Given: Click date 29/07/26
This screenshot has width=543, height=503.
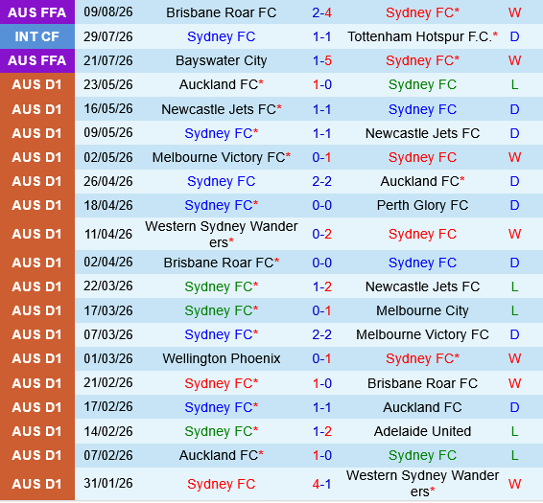Looking at the screenshot, I should click(x=108, y=36).
